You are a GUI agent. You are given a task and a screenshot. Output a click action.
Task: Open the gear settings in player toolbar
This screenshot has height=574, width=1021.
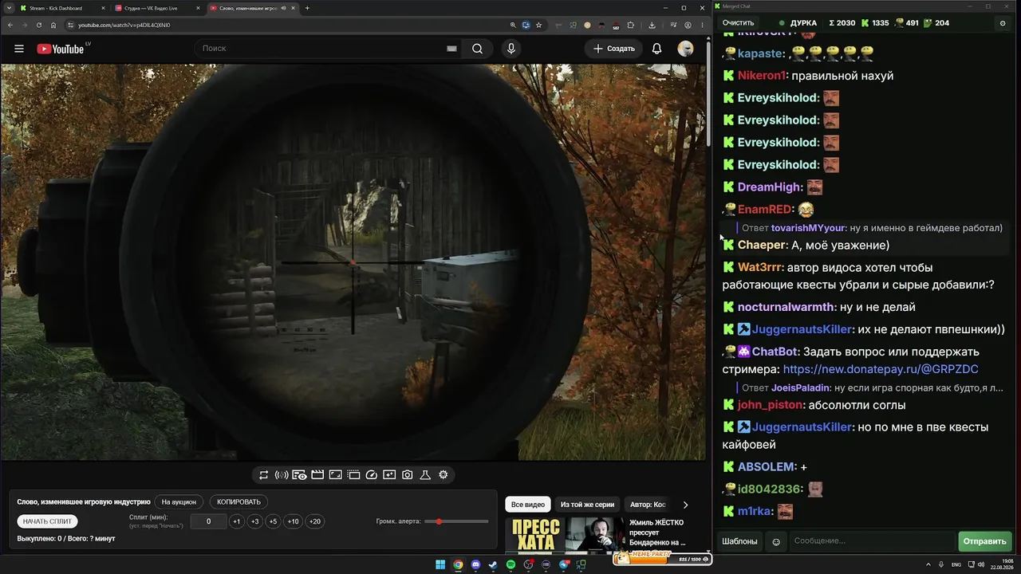tap(443, 475)
